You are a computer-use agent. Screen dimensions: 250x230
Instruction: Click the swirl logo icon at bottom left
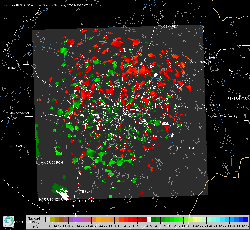9,221
